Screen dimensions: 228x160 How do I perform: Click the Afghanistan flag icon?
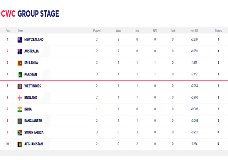click(x=20, y=144)
